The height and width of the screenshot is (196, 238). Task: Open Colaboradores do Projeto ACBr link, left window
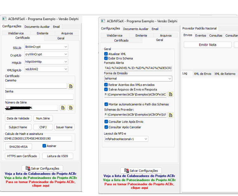pos(41,174)
